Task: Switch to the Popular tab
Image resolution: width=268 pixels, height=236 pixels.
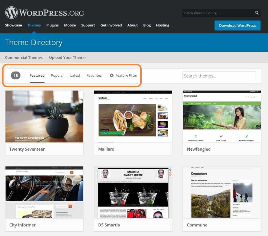Action: (x=57, y=75)
